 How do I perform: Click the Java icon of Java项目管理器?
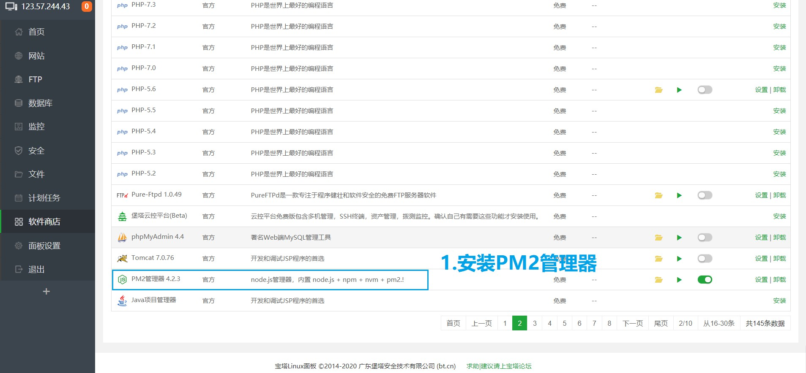tap(122, 300)
